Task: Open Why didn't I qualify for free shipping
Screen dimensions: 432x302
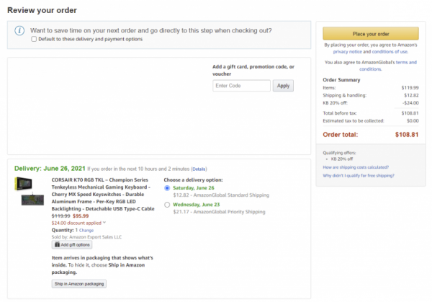Action: (x=359, y=175)
